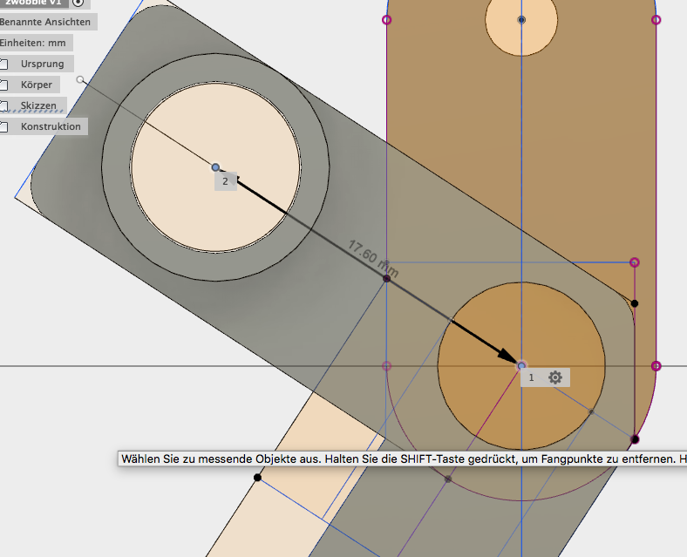Select the Körper label in the browser
This screenshot has height=557, width=687.
tap(37, 85)
